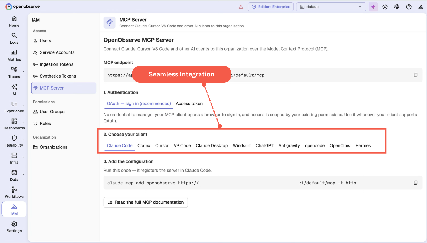Open Infra from the sidebar
427x243 pixels.
tap(14, 158)
